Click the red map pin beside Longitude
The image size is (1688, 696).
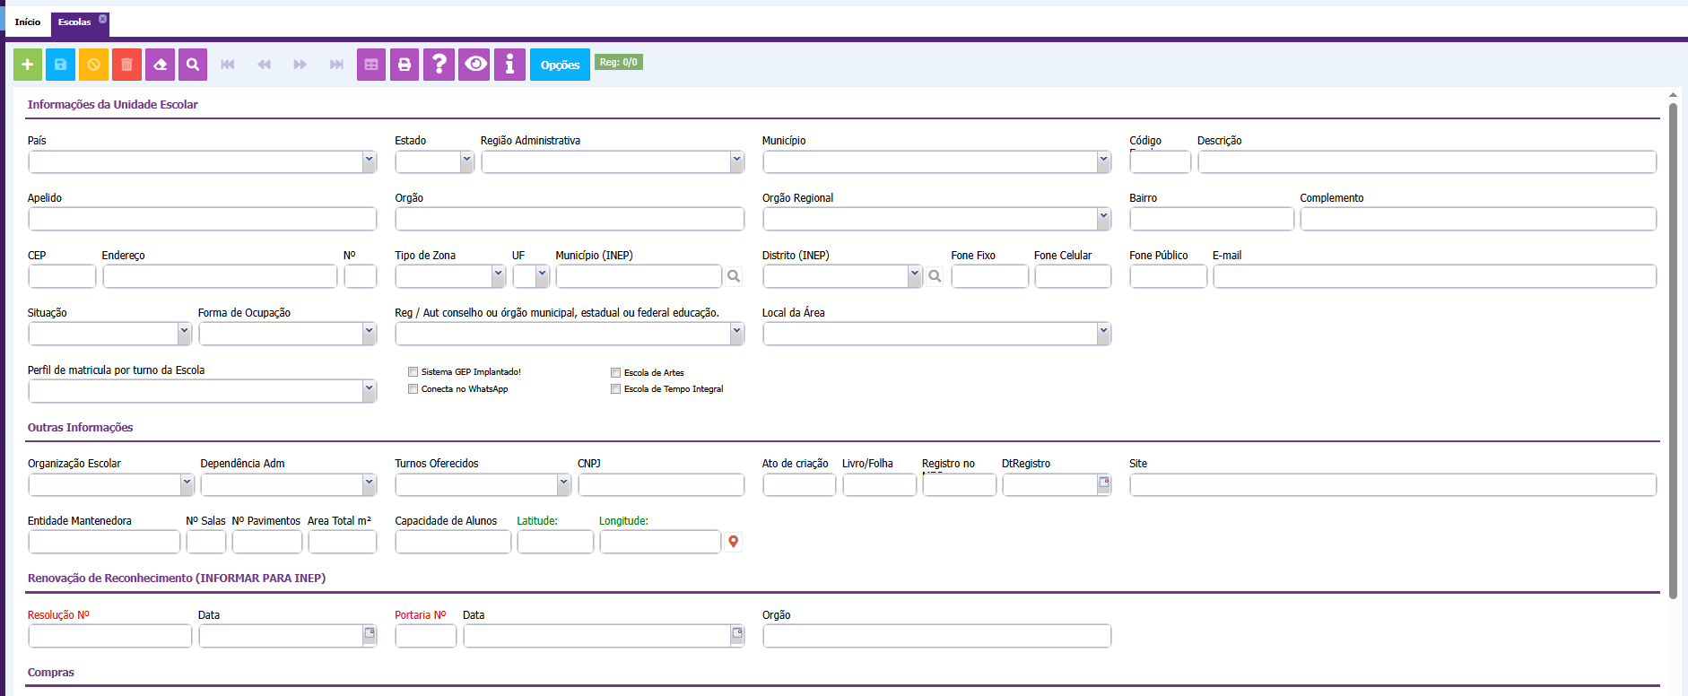[734, 542]
